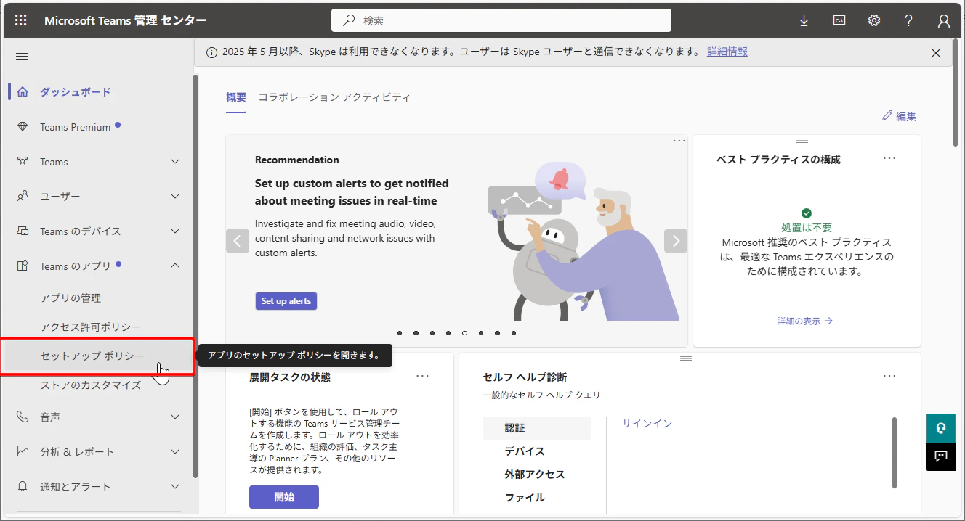This screenshot has height=521, width=965.
Task: Click the Teams のデバイス icon
Action: coord(23,231)
